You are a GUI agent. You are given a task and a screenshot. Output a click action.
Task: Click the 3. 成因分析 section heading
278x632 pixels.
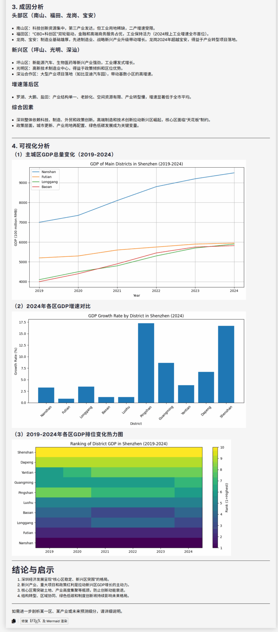[x=28, y=7]
